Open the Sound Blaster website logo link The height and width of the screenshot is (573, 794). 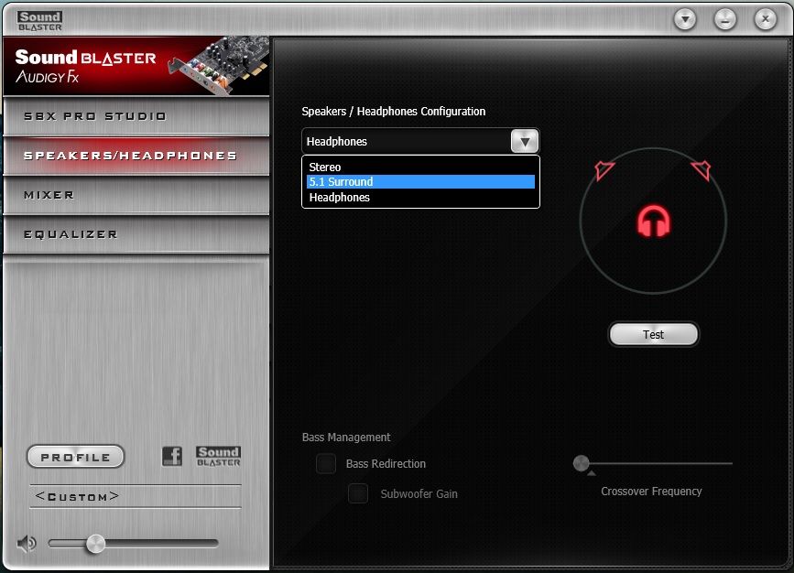click(x=218, y=456)
